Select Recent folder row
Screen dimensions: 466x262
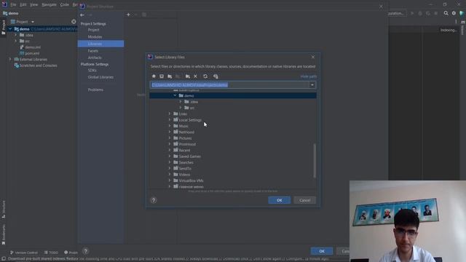[x=233, y=151]
